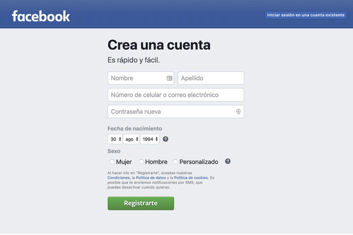Select the Mujer radio button
353x235 pixels.
coord(112,161)
